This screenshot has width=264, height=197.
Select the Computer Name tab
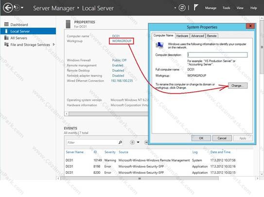point(163,35)
